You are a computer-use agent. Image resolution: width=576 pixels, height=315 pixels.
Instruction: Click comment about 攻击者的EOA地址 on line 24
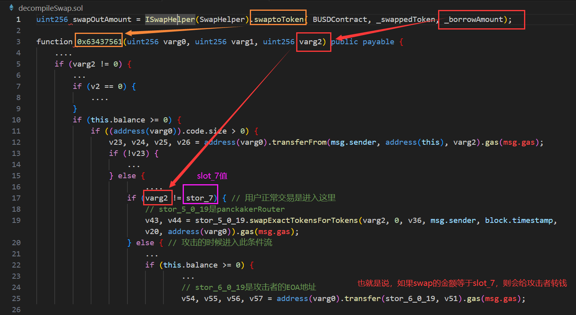click(x=249, y=287)
